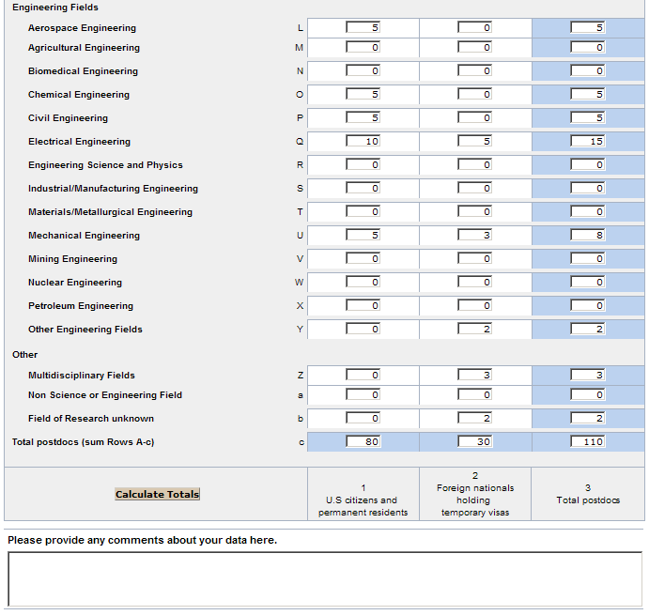Edit Other Engineering Fields foreign nationals field
This screenshot has width=649, height=615.
click(x=474, y=329)
